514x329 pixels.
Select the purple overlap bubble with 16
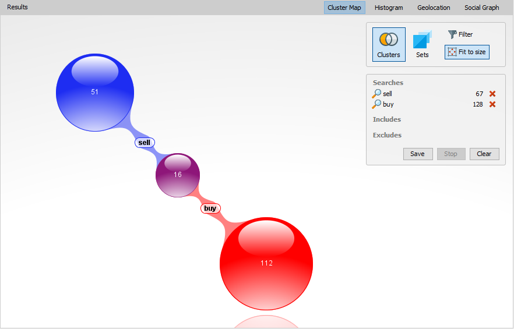click(178, 175)
